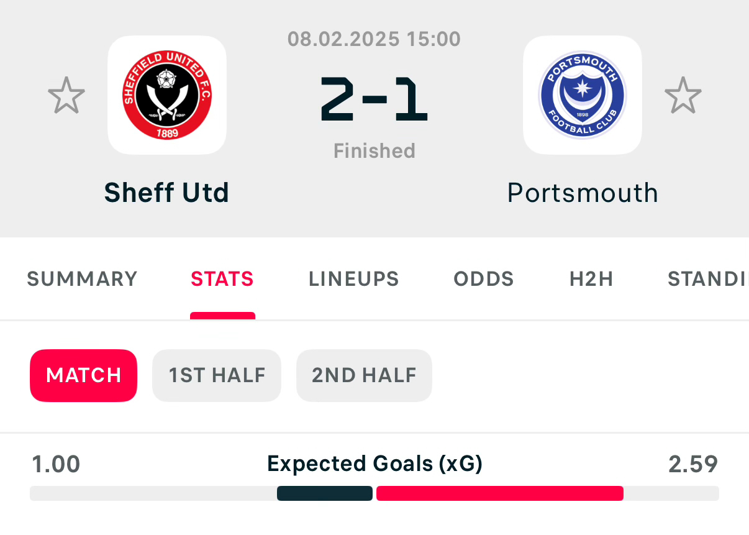Screen dimensions: 749x535
Task: Show 2nd Half statistics
Action: point(364,375)
